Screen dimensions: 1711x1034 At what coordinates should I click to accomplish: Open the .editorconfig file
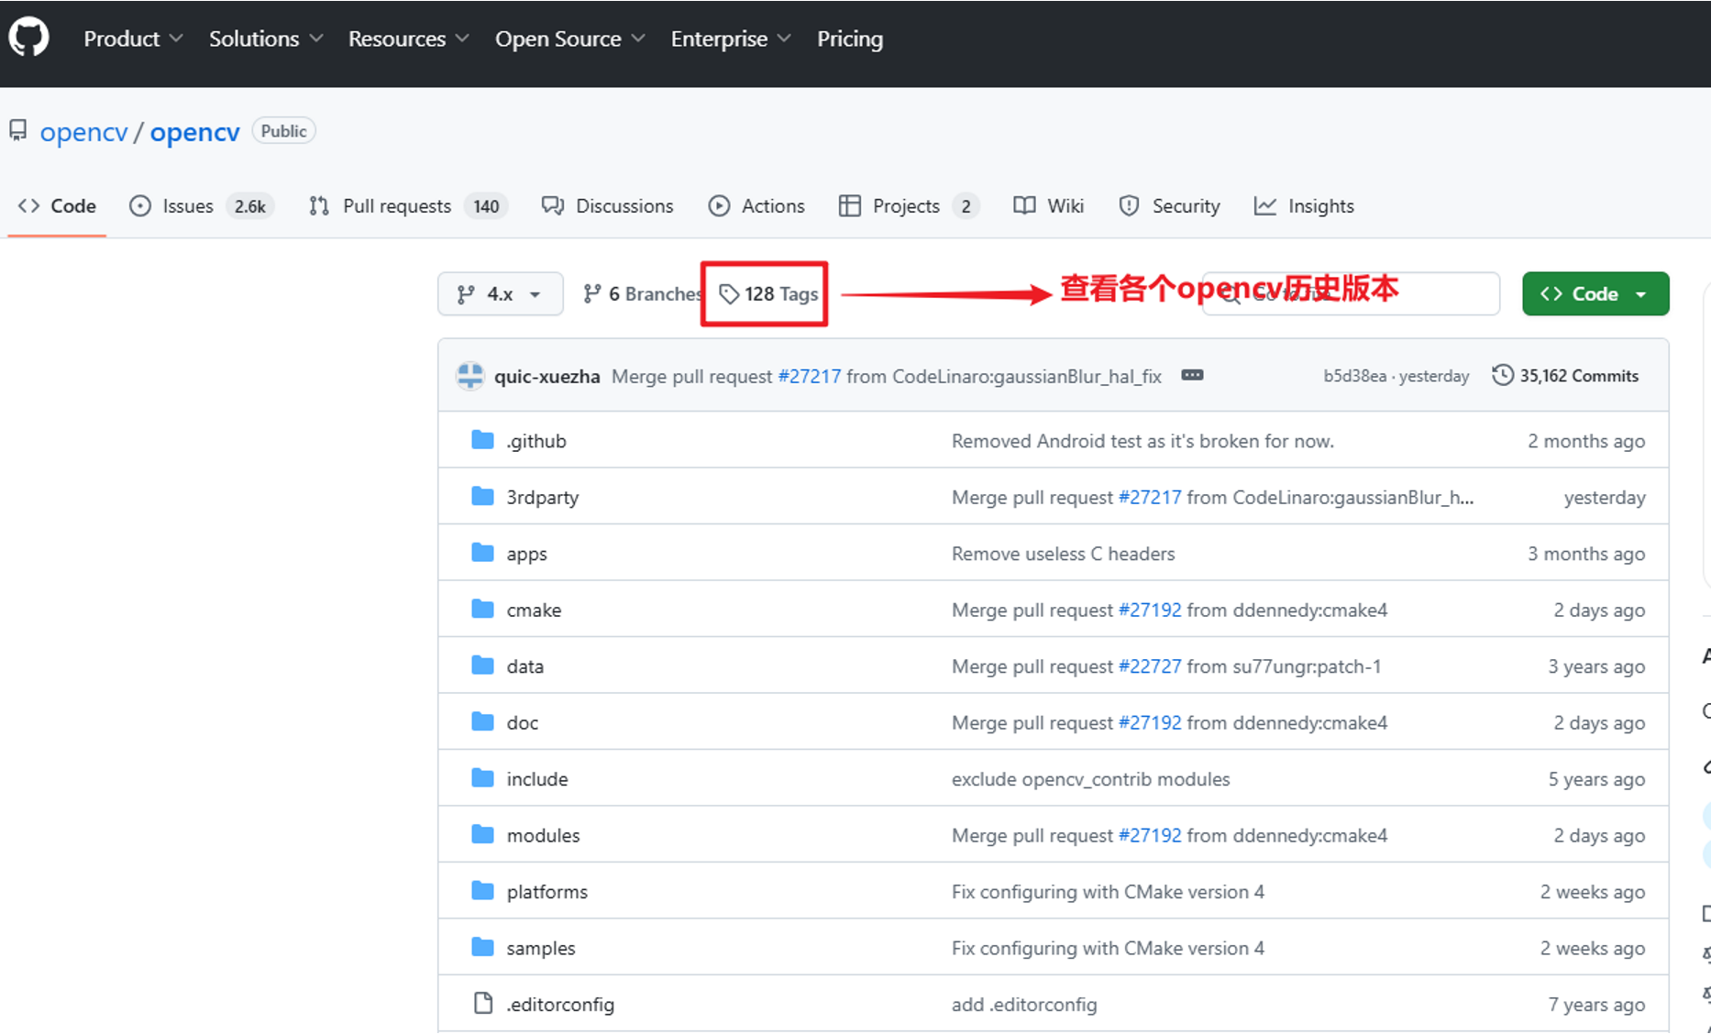(560, 1006)
